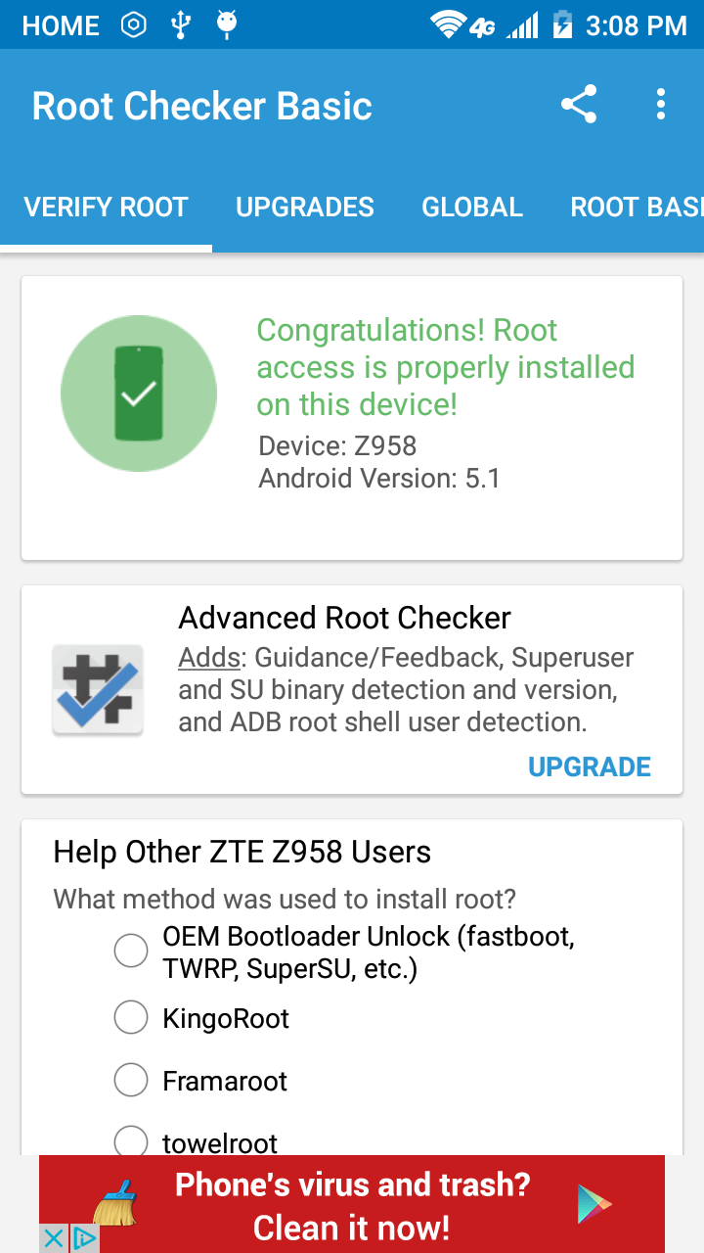Open the Verify Root tab
Image resolution: width=704 pixels, height=1253 pixels.
point(106,208)
